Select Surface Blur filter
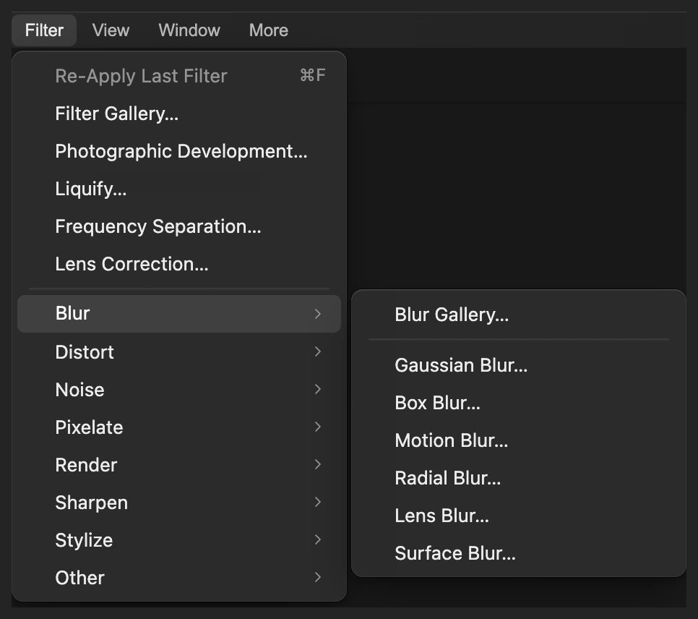The image size is (698, 619). [519, 553]
